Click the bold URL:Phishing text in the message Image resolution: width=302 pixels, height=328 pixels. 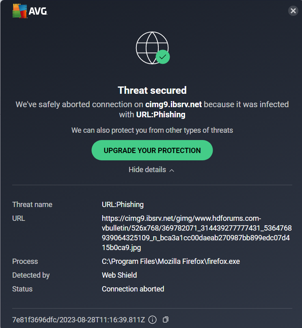coord(161,114)
